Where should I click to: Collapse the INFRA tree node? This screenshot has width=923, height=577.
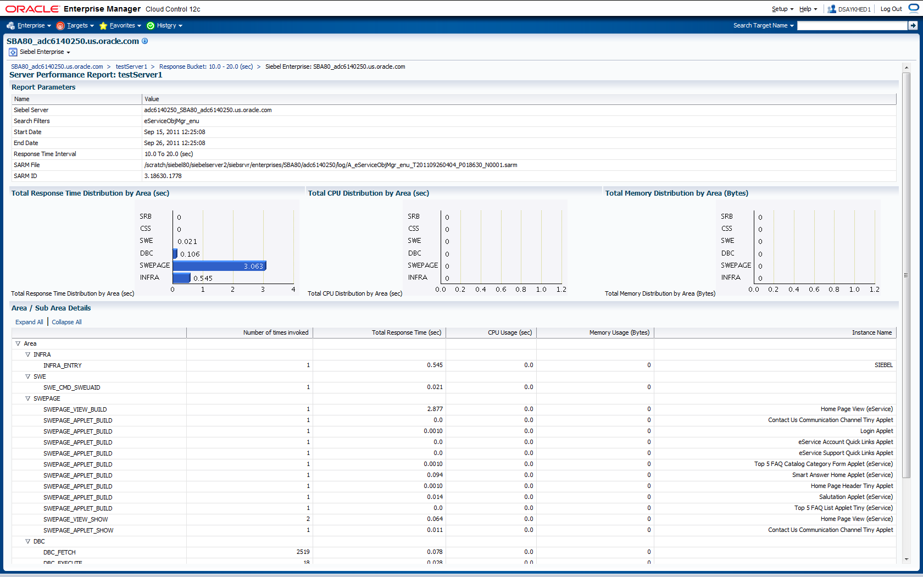[28, 355]
